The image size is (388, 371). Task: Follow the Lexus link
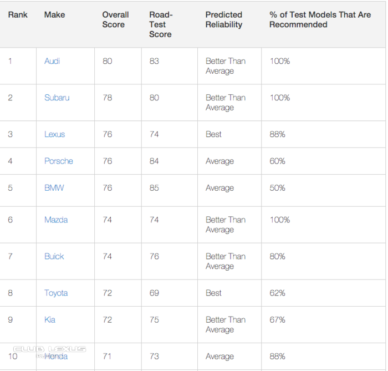click(x=54, y=134)
